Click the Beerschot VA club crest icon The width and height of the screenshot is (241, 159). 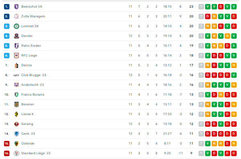coord(16,6)
